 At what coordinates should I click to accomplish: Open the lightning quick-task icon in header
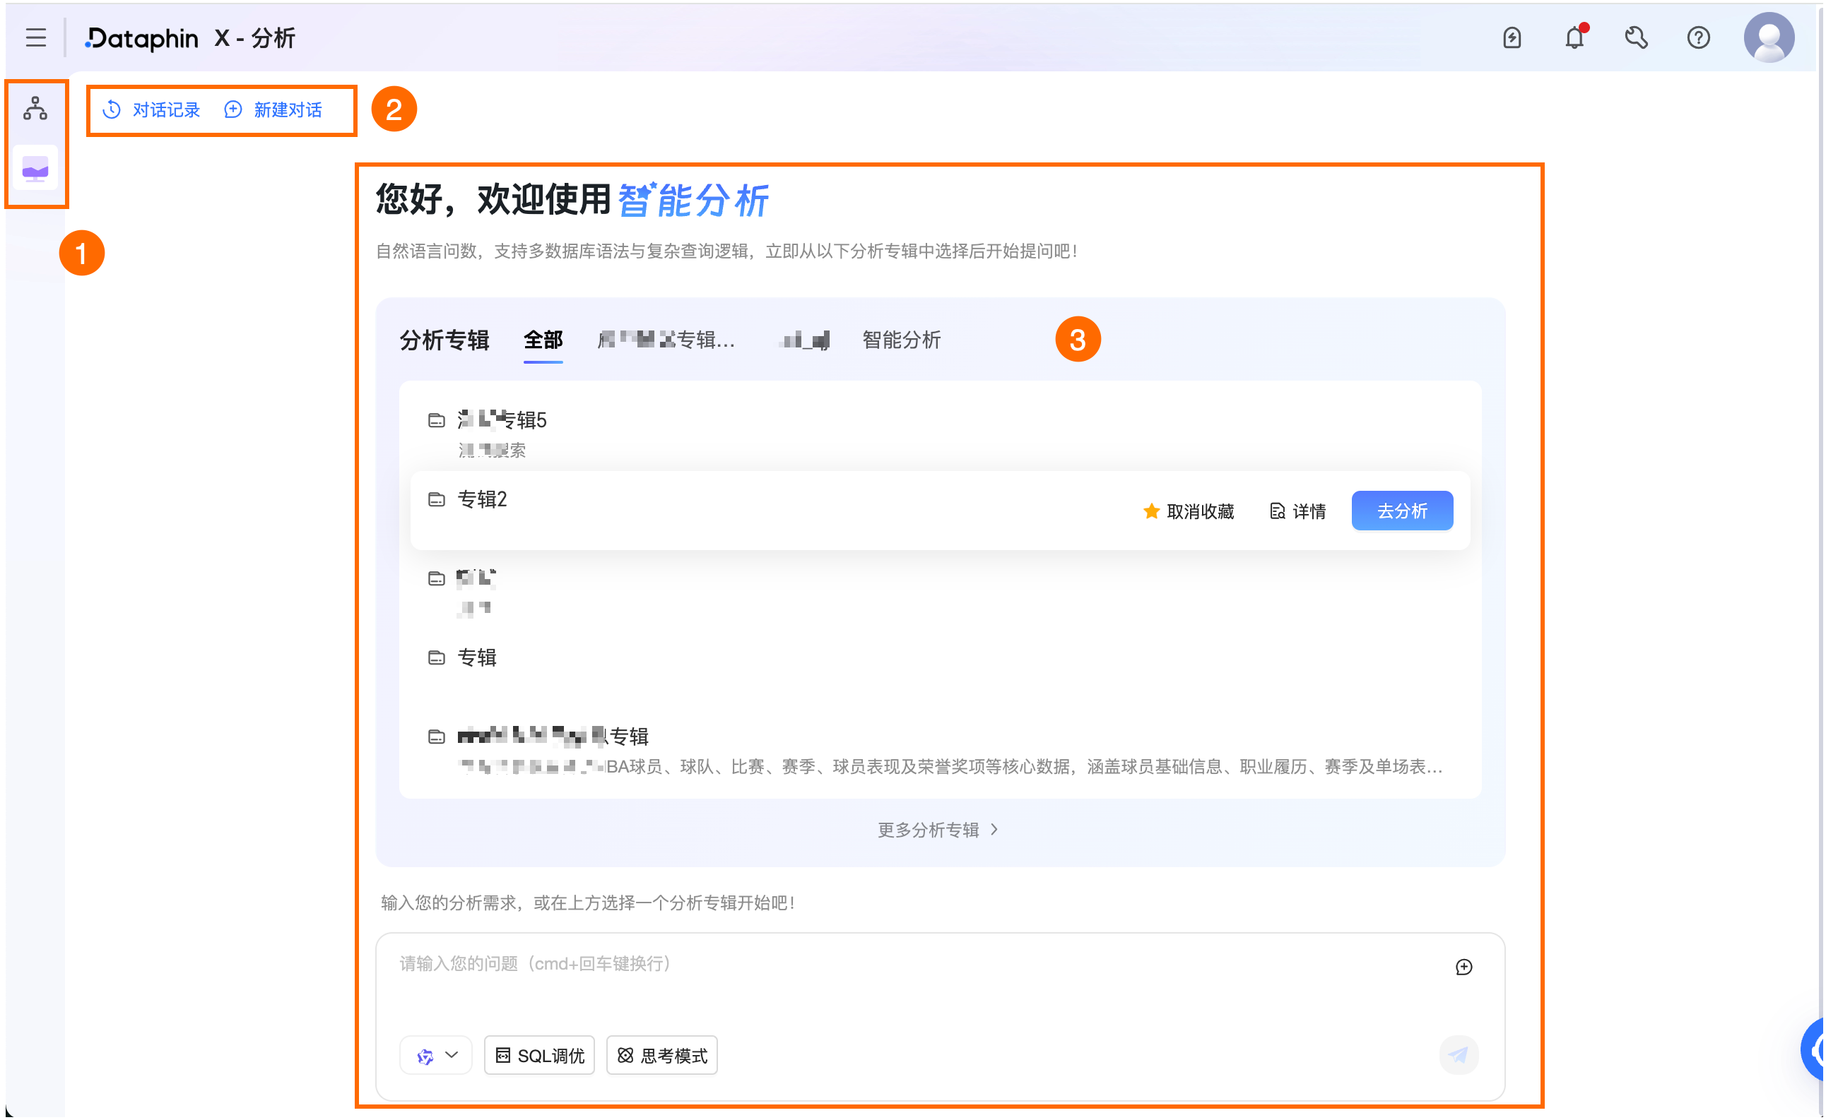click(1511, 37)
